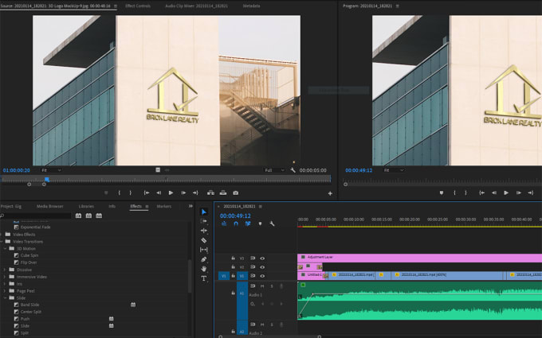The width and height of the screenshot is (542, 338).
Task: Play the Program monitor sequence
Action: [x=506, y=192]
